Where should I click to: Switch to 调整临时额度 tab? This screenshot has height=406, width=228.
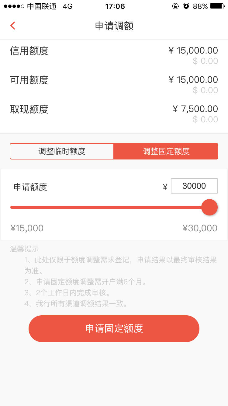62,151
